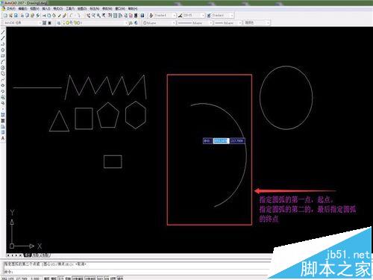
Task: Select the Polyline tool
Action: (3, 44)
